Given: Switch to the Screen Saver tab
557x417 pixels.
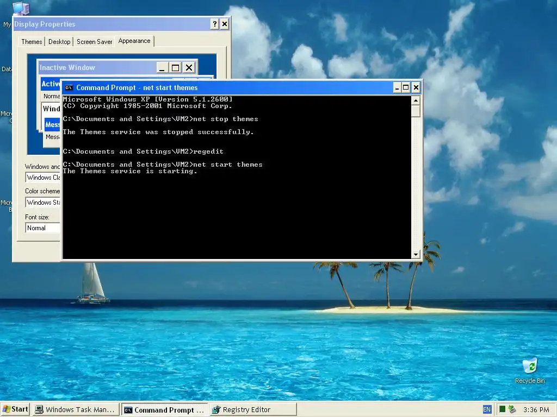Looking at the screenshot, I should 94,42.
